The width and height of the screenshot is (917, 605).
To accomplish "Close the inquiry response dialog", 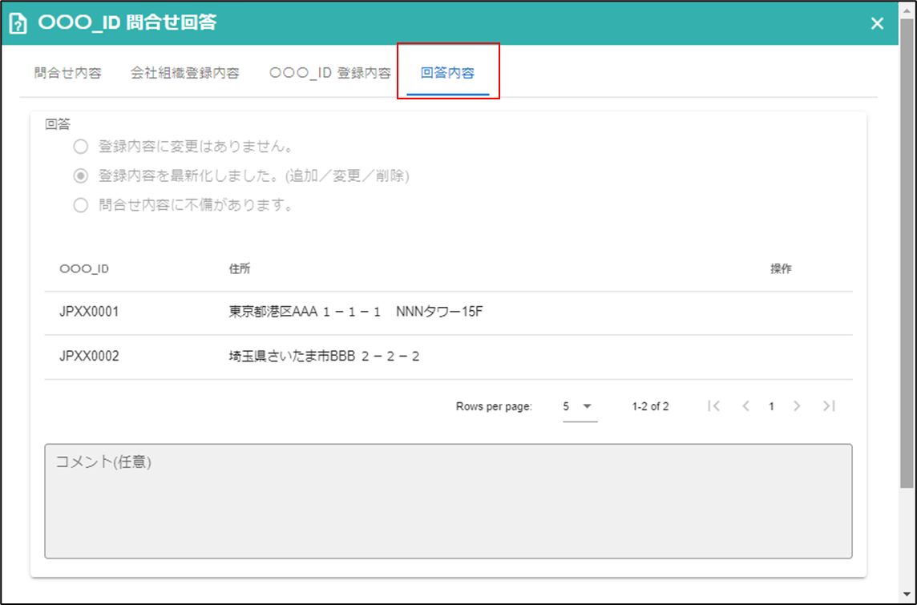I will pos(877,23).
